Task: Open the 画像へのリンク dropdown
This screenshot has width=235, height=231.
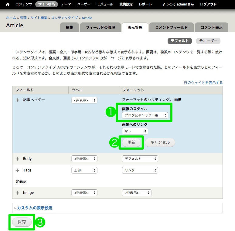Action: click(135, 131)
